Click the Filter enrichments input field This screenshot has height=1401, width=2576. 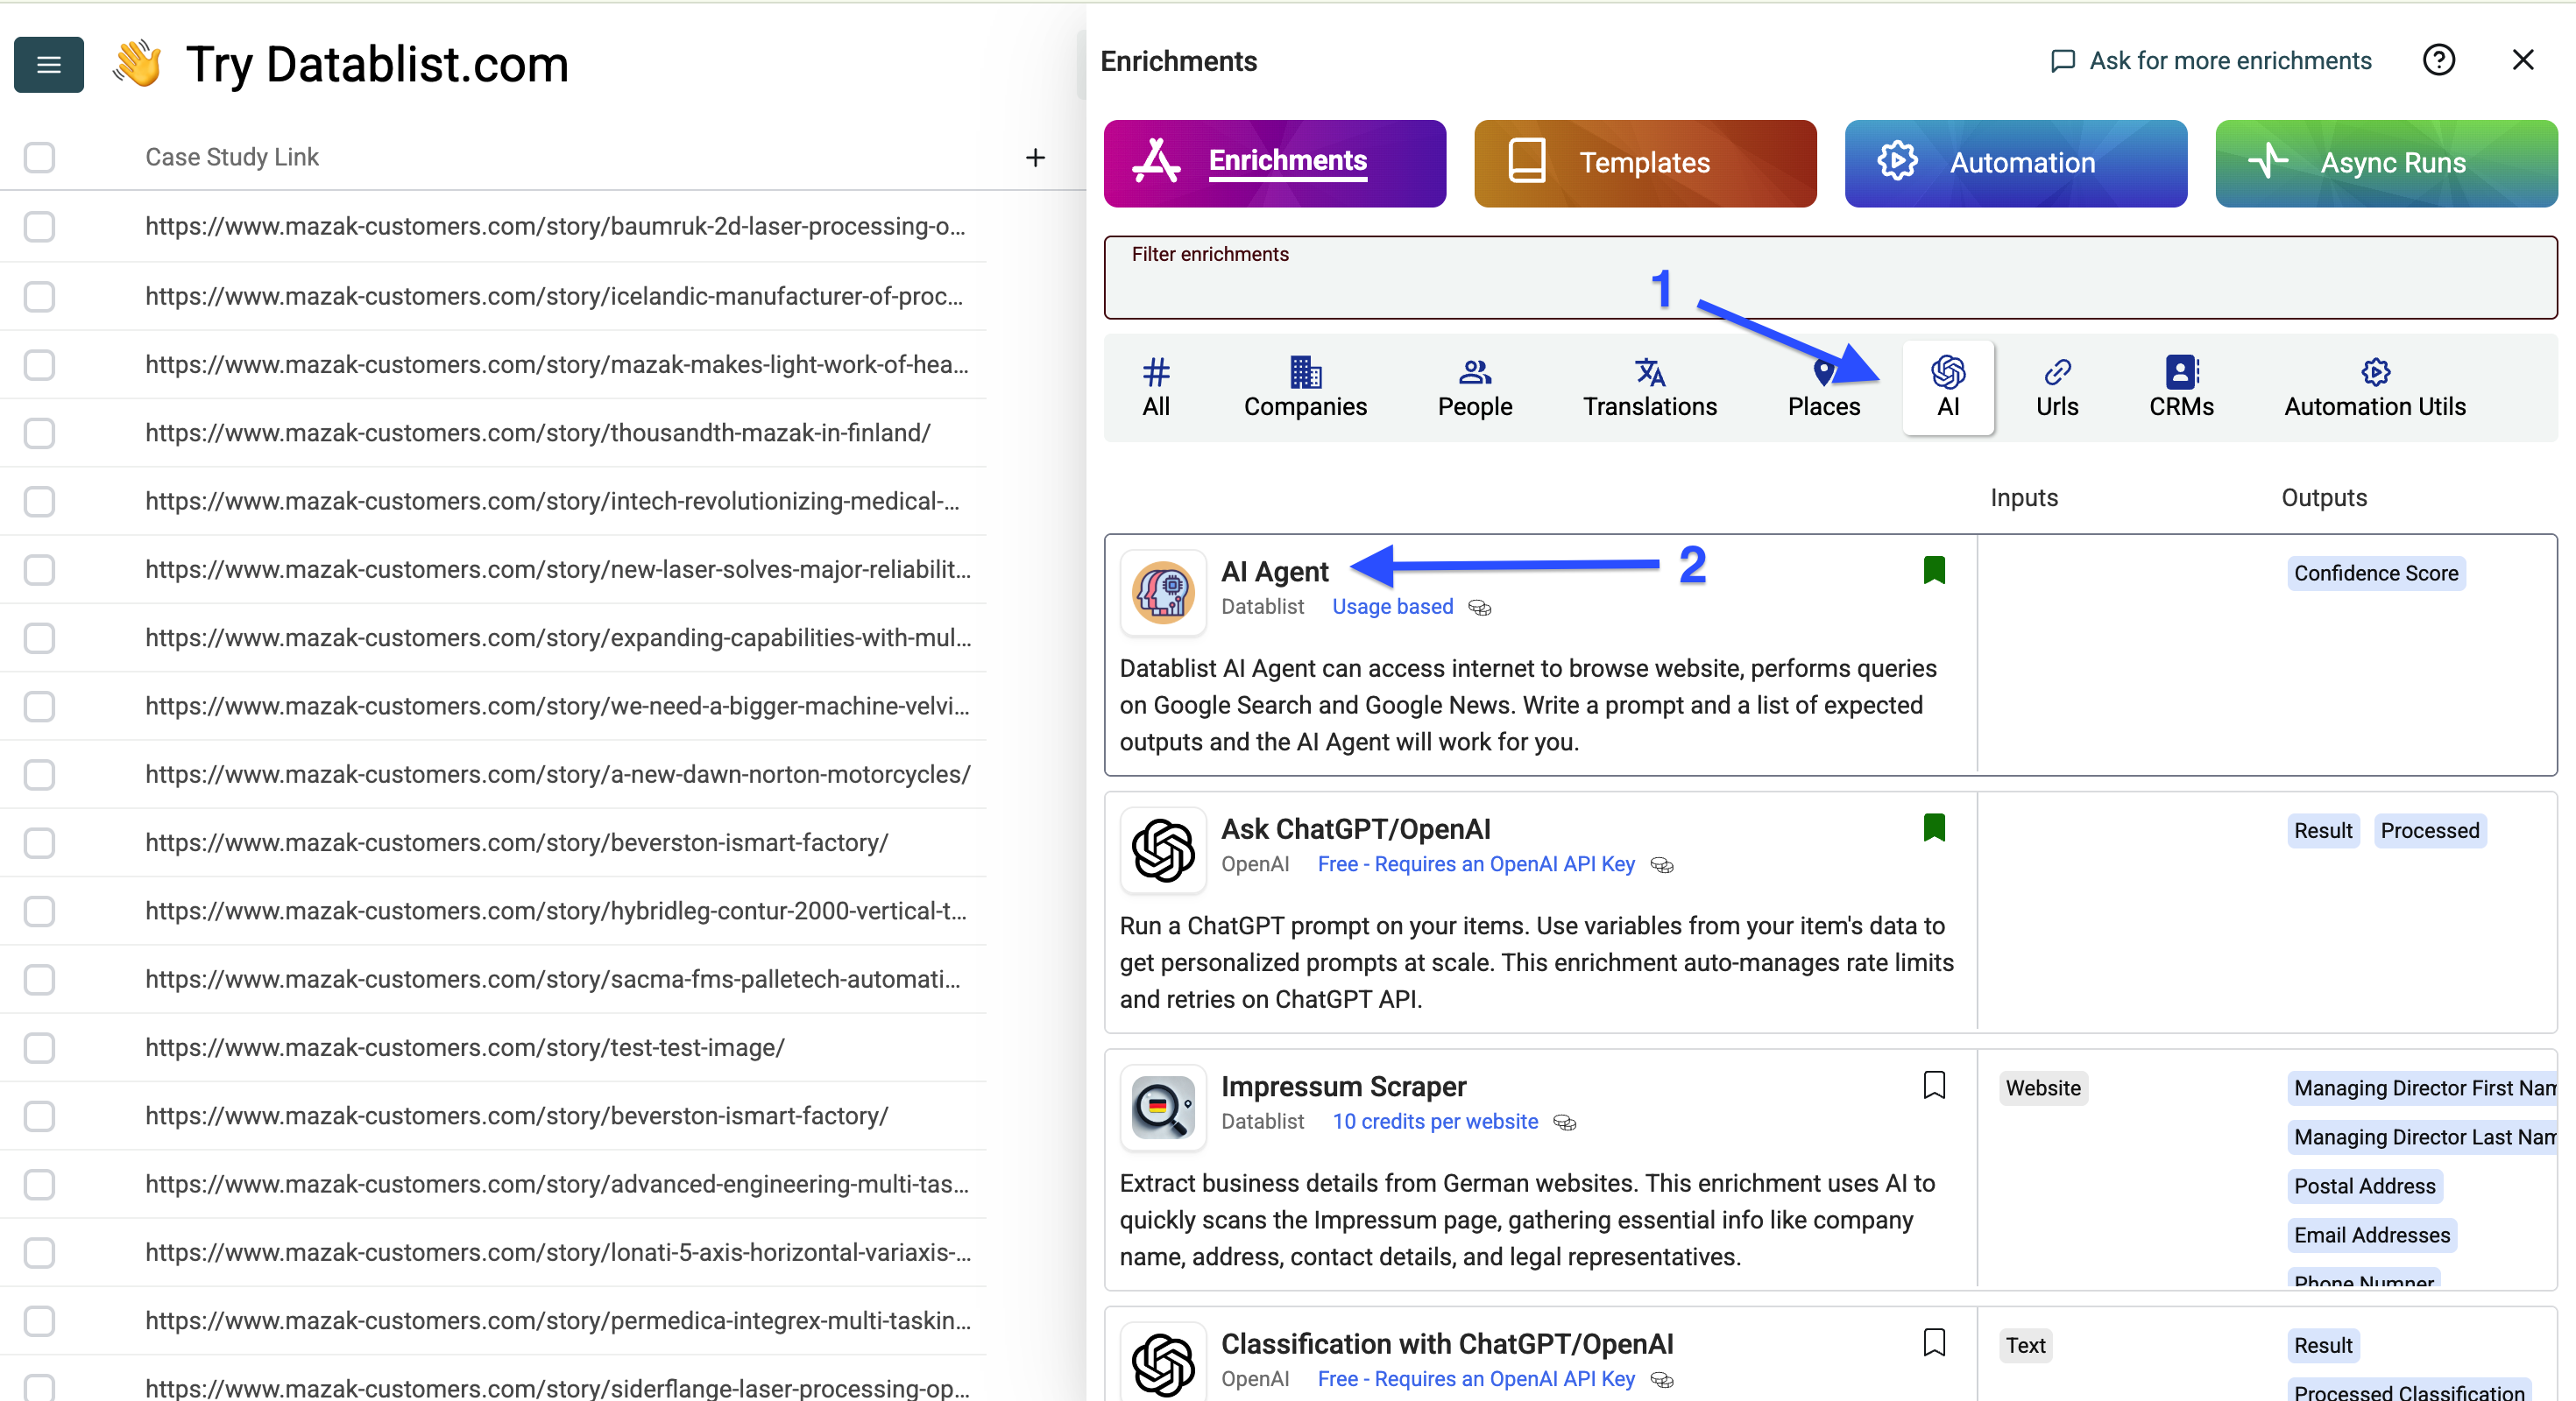coord(1830,278)
